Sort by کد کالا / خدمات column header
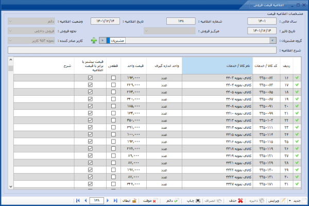This screenshot has height=206, width=309. [x=266, y=65]
